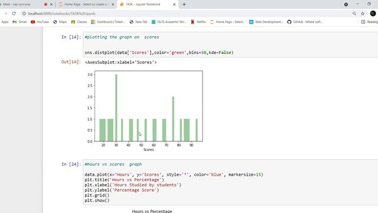Screen dimensions: 378x213
Task: Click the In [24] cell prompt
Action: 71,164
